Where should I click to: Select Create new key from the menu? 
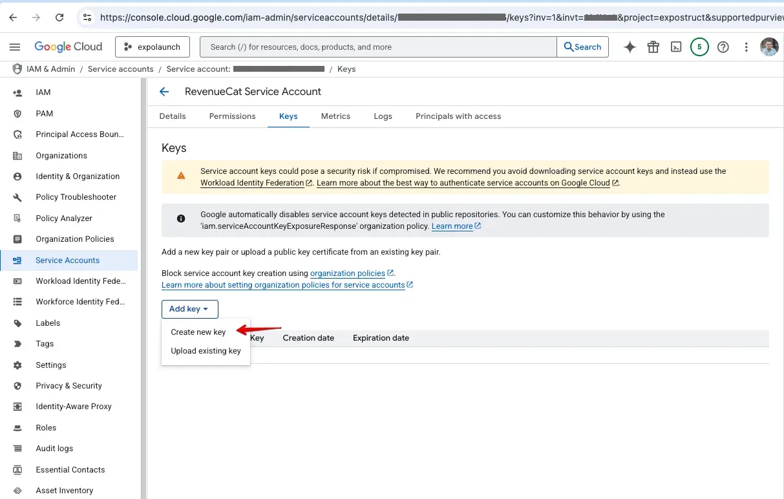198,332
